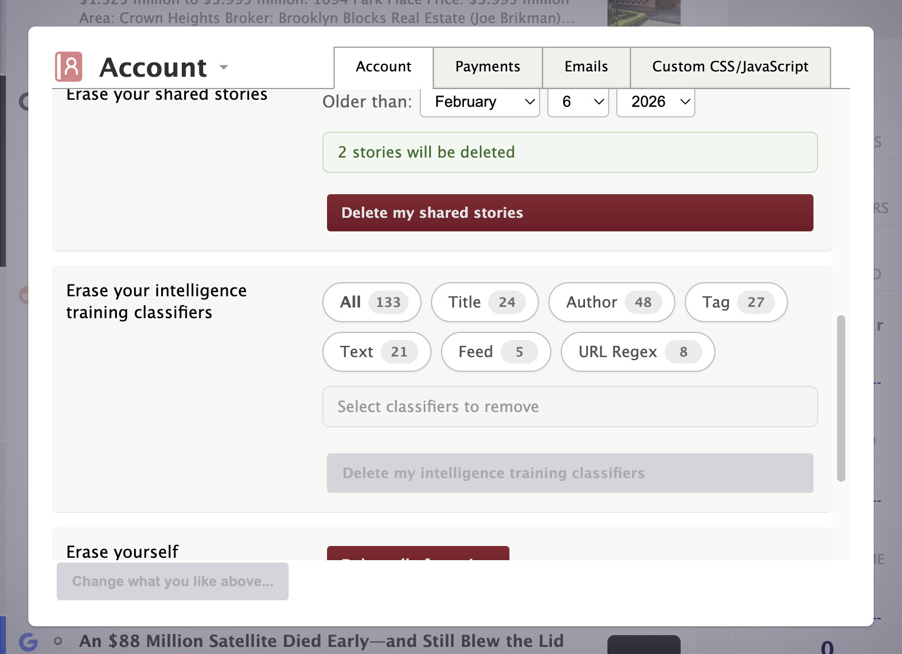Select the URL Regex 8 filter

tap(638, 352)
